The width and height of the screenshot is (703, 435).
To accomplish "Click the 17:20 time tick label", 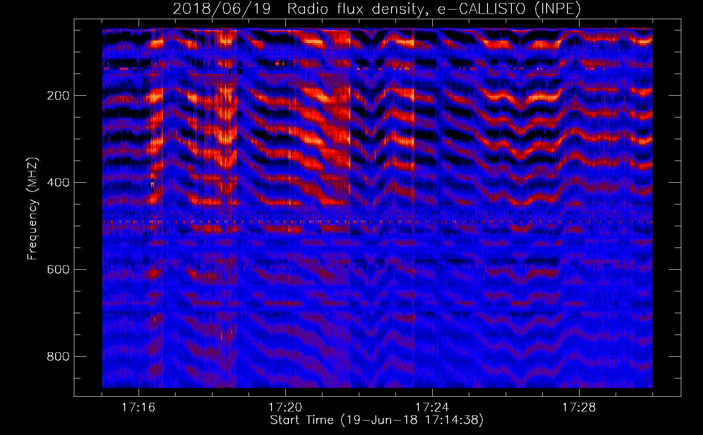I will click(285, 408).
